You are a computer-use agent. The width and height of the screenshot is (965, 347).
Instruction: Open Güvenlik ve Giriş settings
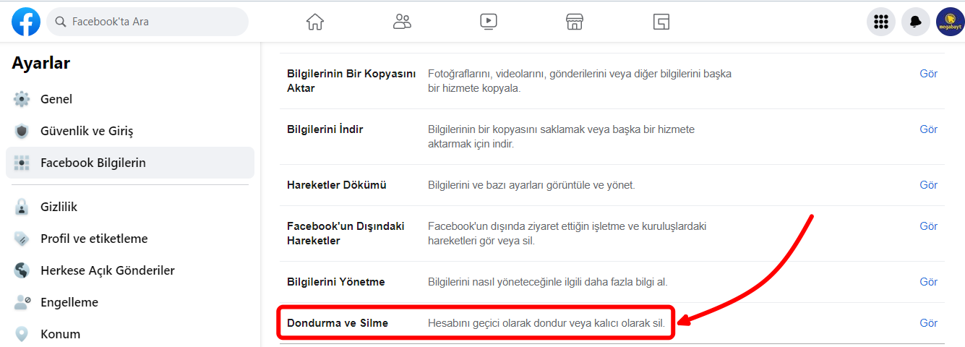[130, 131]
